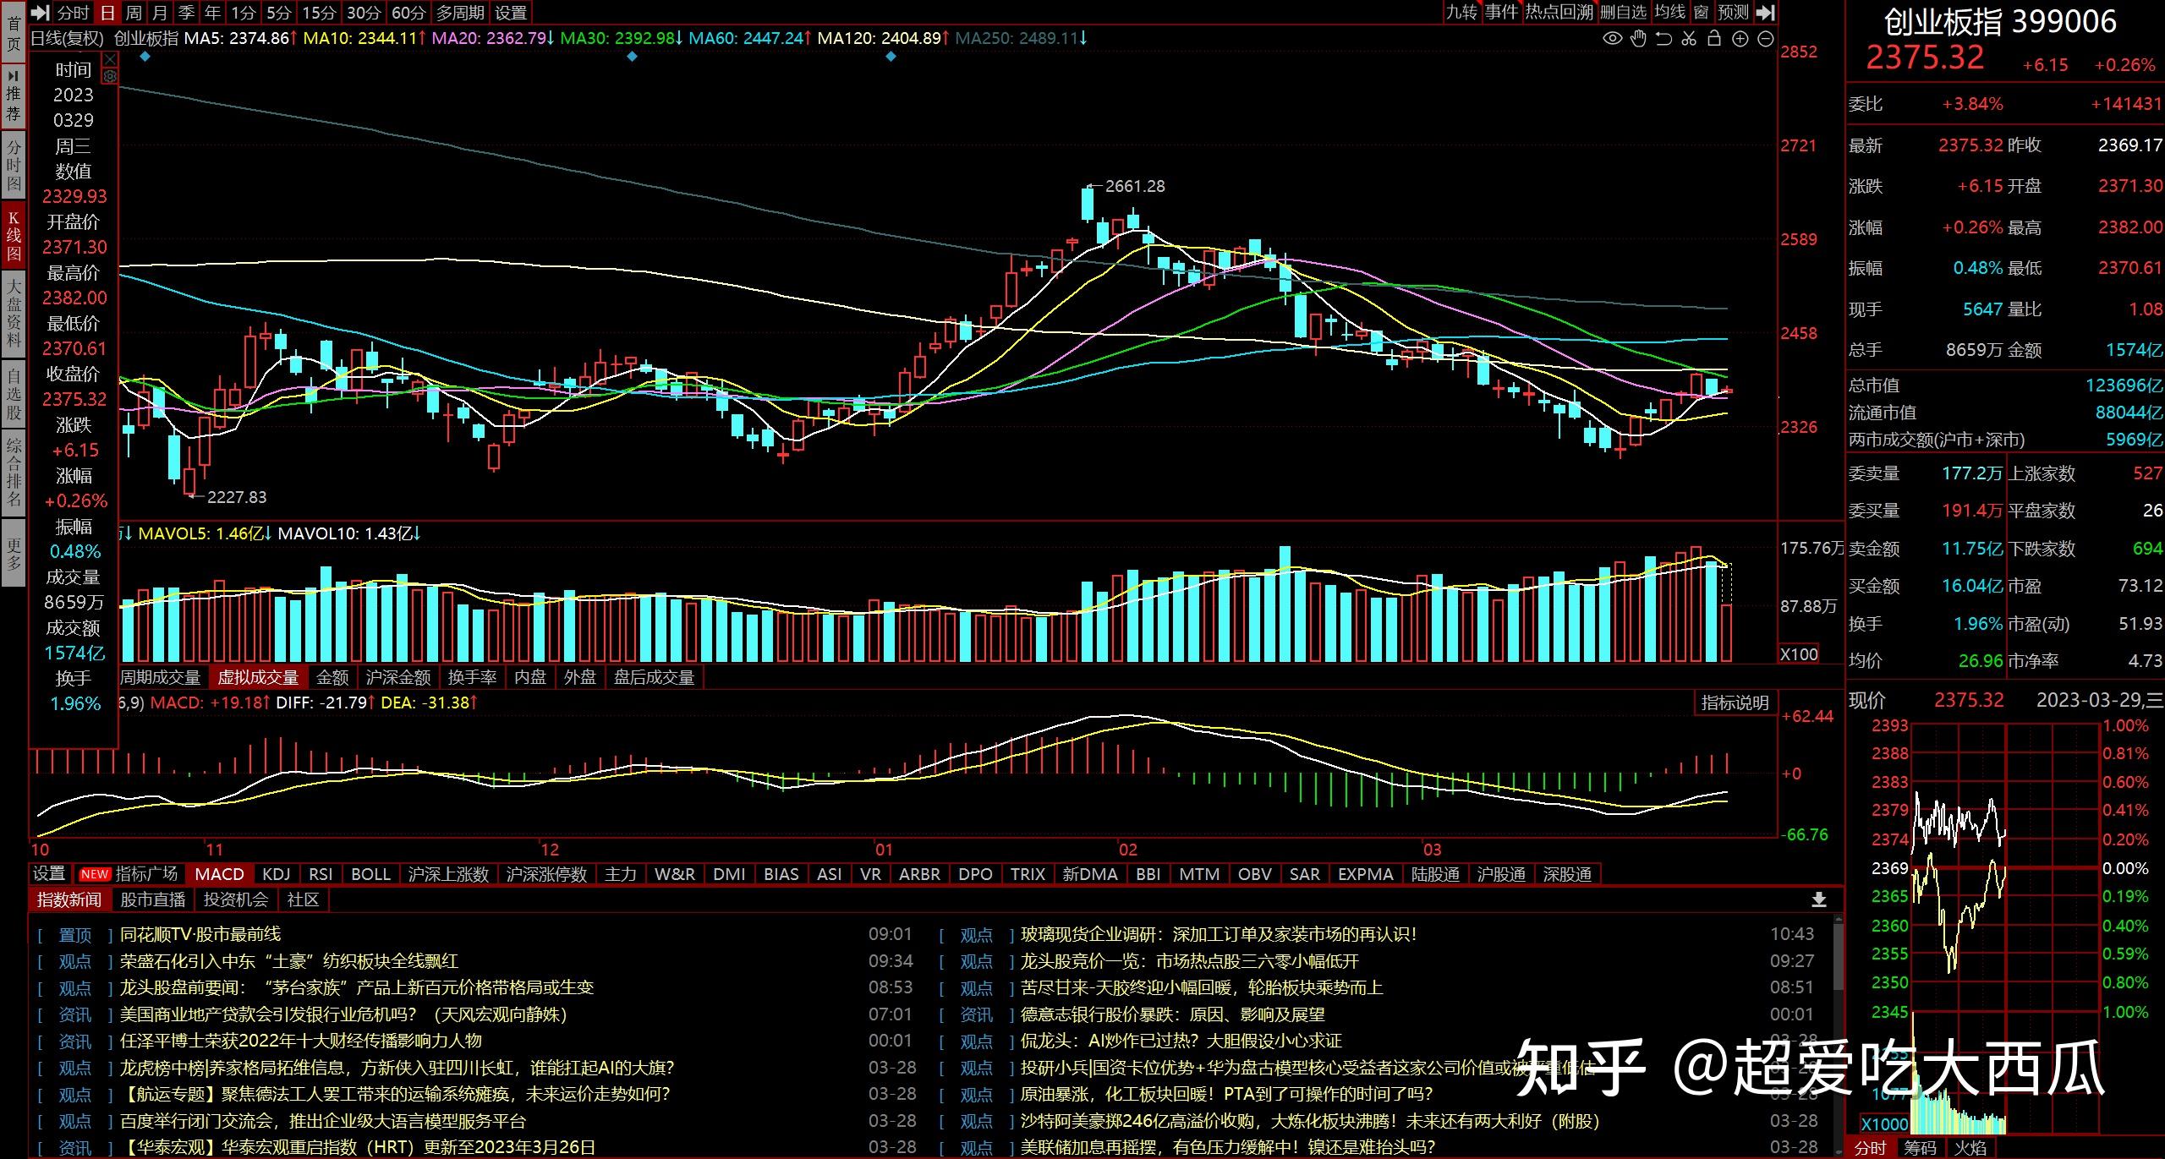2165x1159 pixels.
Task: Click the 窗 window button
Action: (x=1702, y=12)
